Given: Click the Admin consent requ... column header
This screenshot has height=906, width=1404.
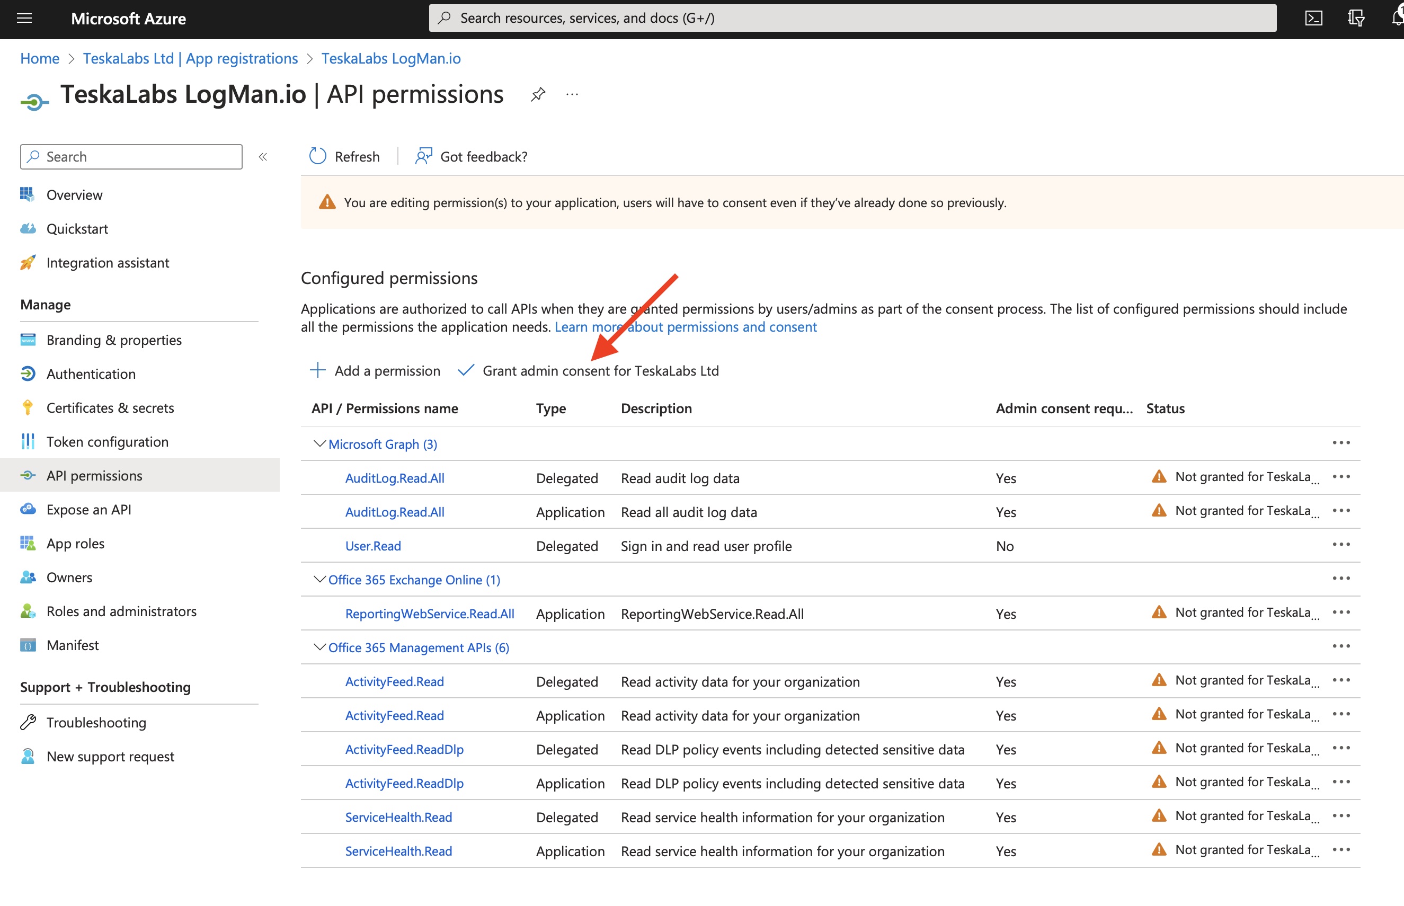Looking at the screenshot, I should pos(1064,408).
